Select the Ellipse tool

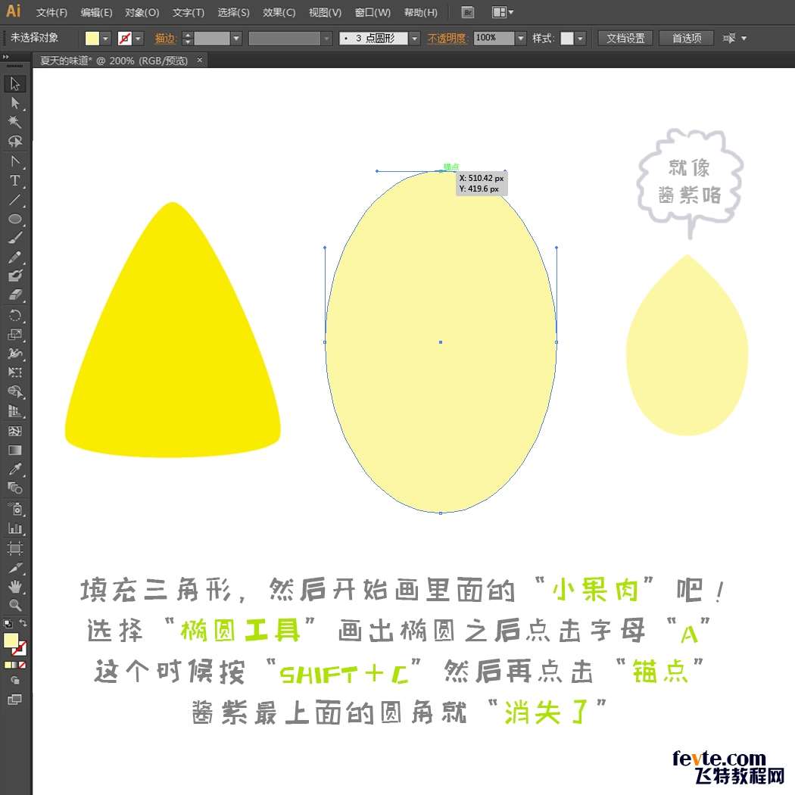tap(14, 219)
